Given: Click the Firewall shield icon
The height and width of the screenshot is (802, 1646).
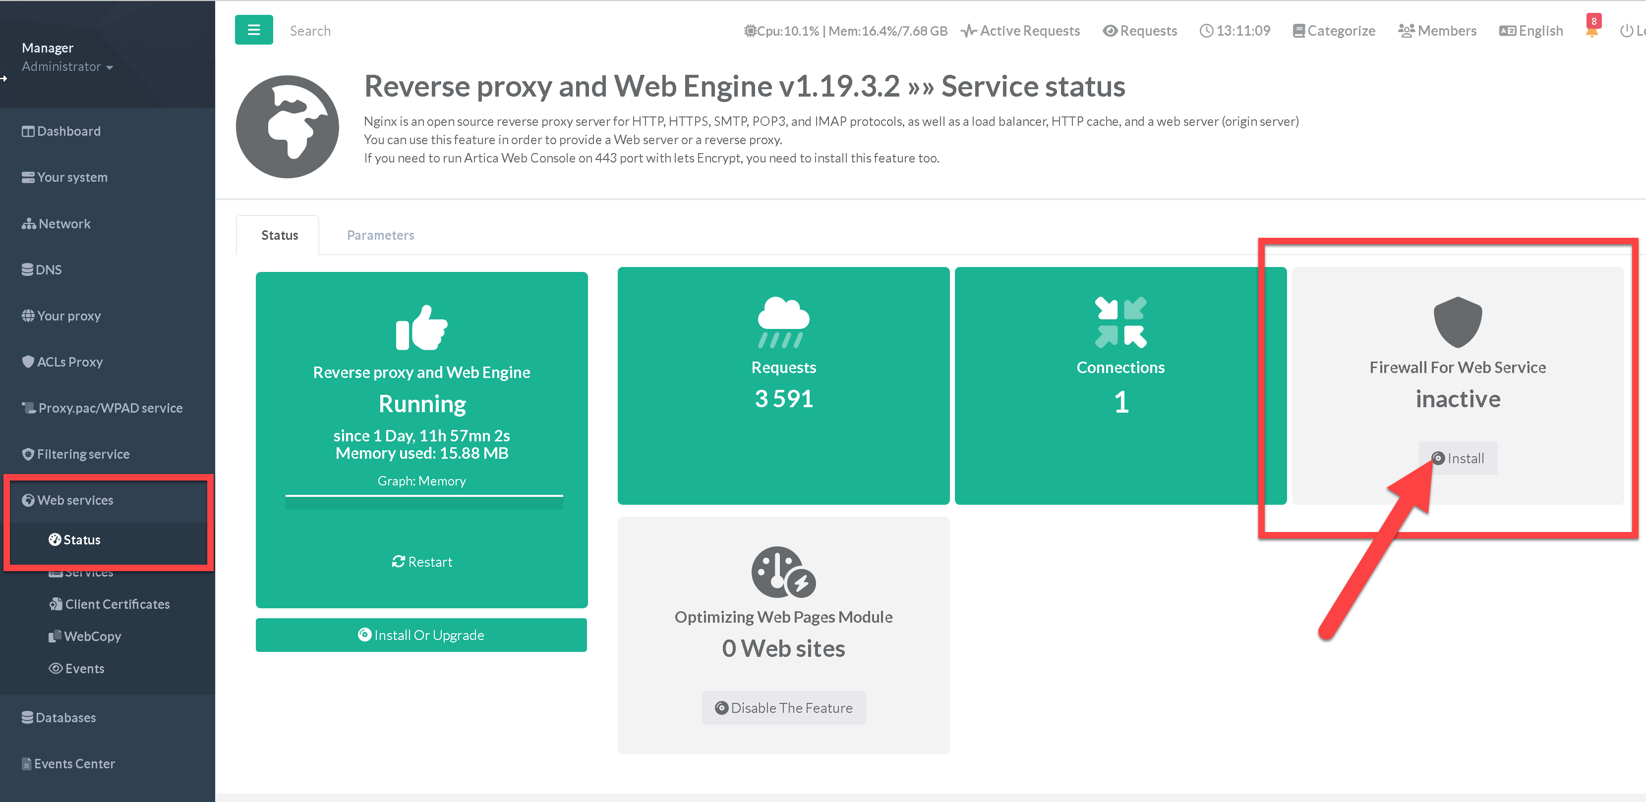Looking at the screenshot, I should (1457, 322).
